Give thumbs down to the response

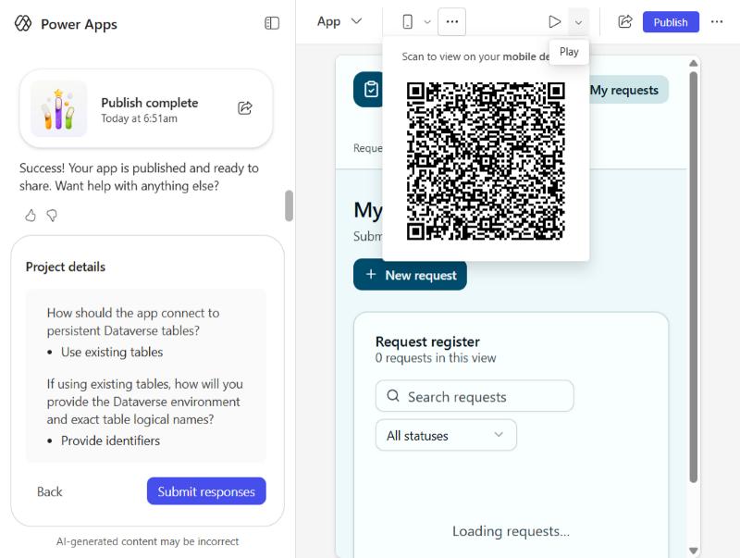[x=52, y=216]
